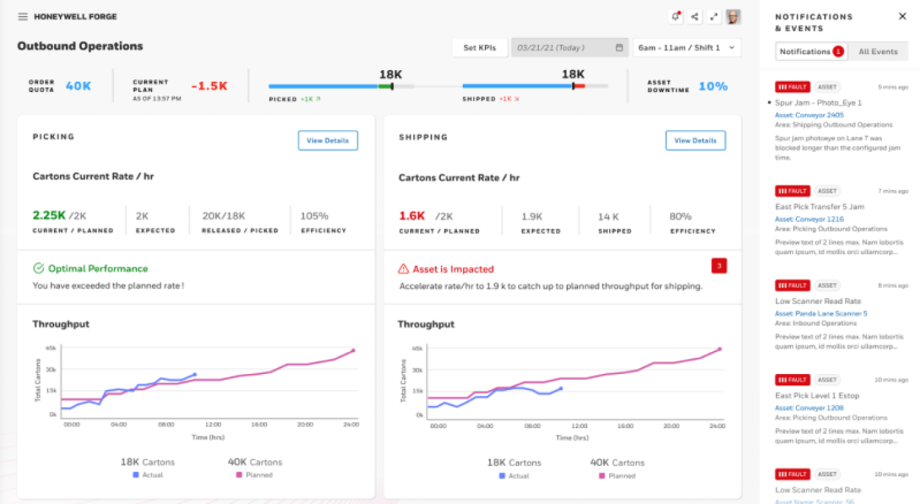Screen dimensions: 920x504
Task: View Details for Picking section
Action: point(328,140)
